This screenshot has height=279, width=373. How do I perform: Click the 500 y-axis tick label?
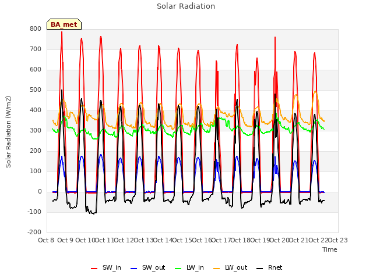coord(36,90)
